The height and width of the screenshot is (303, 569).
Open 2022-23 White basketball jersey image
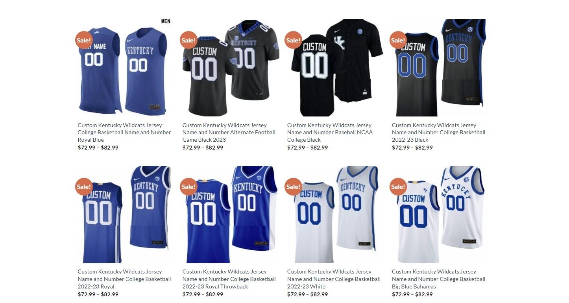tap(335, 214)
